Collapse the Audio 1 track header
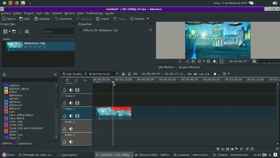The height and width of the screenshot is (158, 280). pos(63,122)
